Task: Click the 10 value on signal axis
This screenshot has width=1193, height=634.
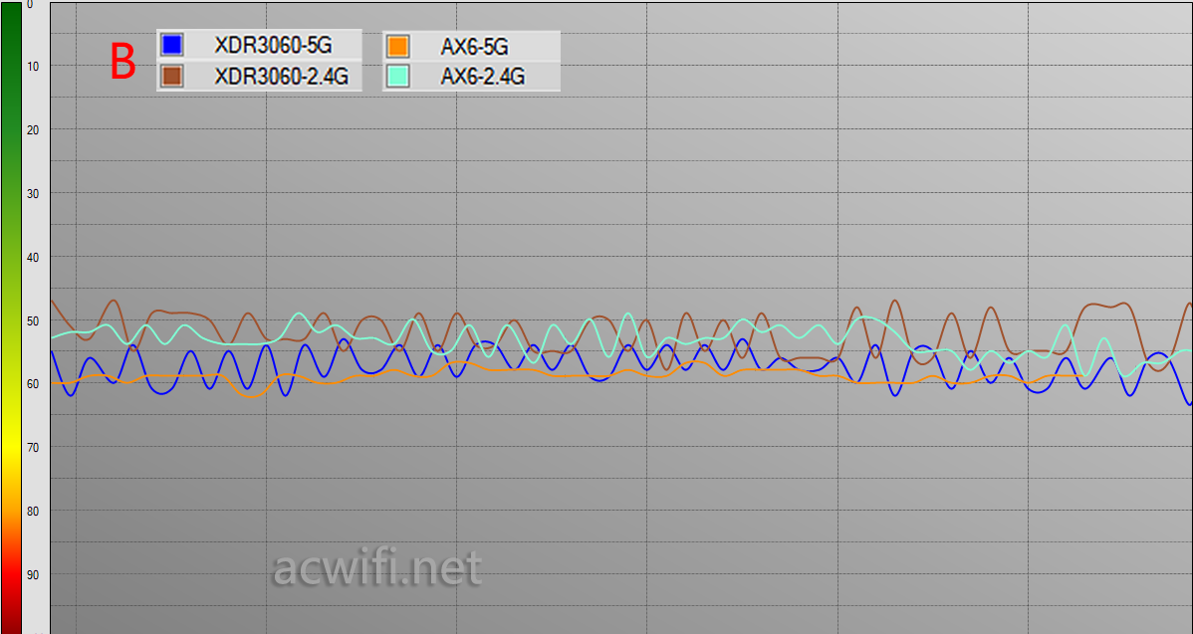Action: point(33,66)
